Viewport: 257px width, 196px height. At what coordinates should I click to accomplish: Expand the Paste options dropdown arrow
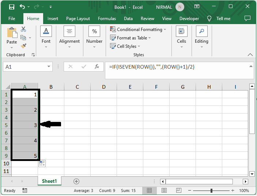pyautogui.click(x=12, y=47)
